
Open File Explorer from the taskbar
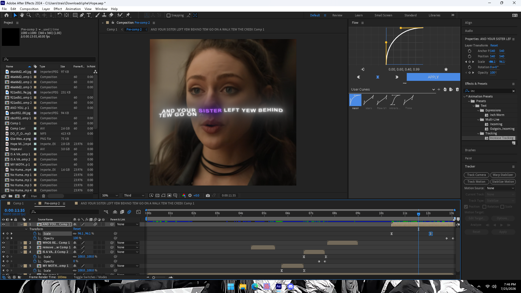243,286
